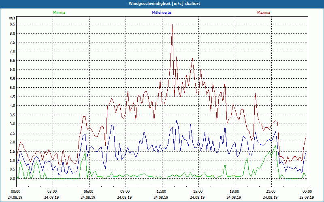Click the 2,5 y-axis value
This screenshot has width=324, height=202.
click(x=13, y=133)
